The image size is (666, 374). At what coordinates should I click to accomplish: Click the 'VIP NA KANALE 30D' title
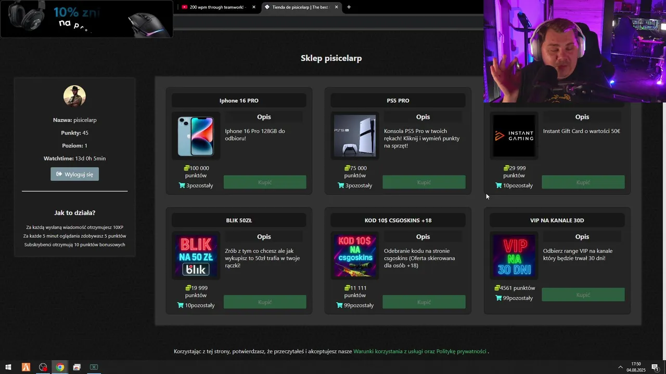pyautogui.click(x=557, y=220)
